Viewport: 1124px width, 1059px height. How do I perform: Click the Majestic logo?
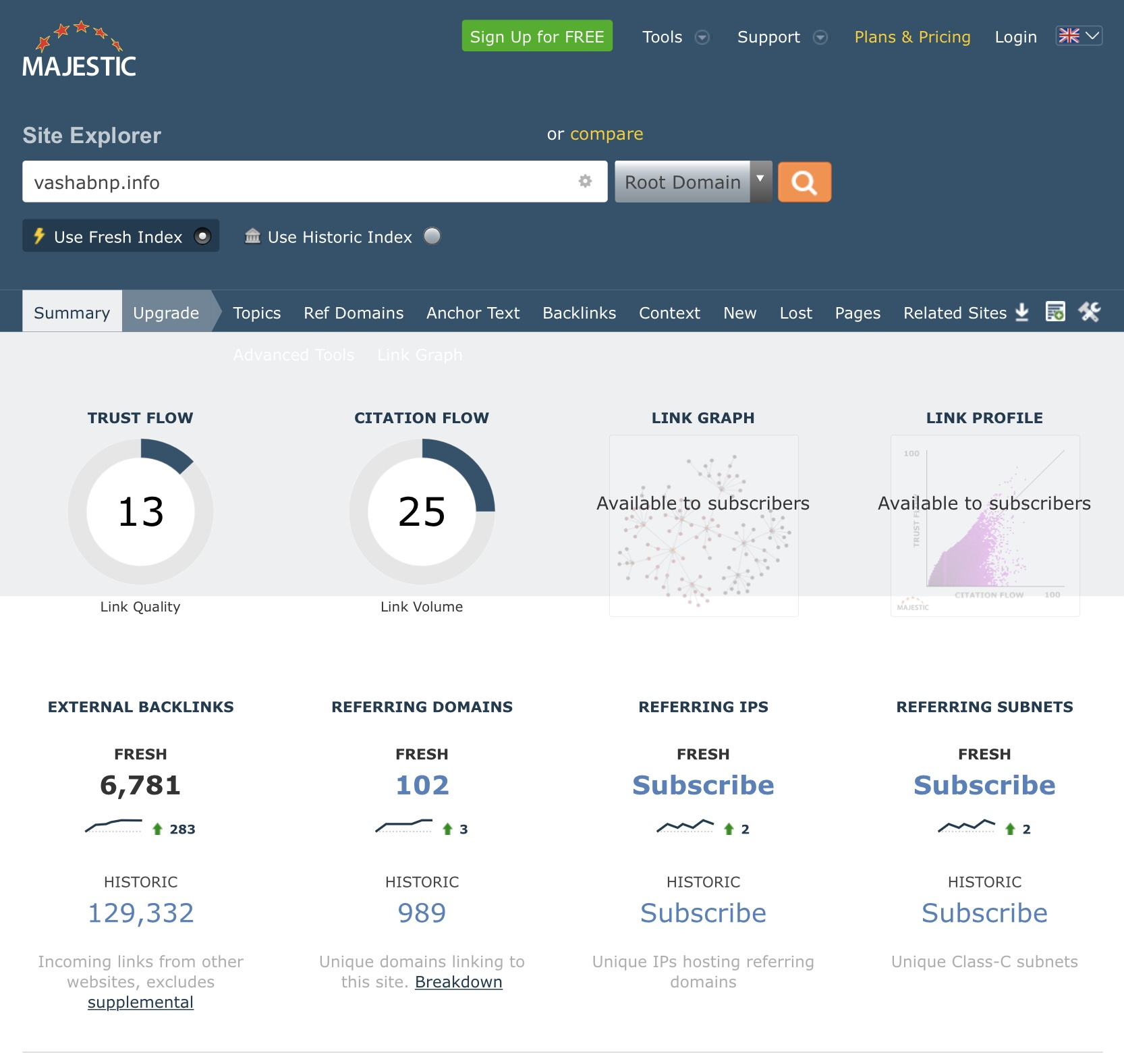point(80,49)
